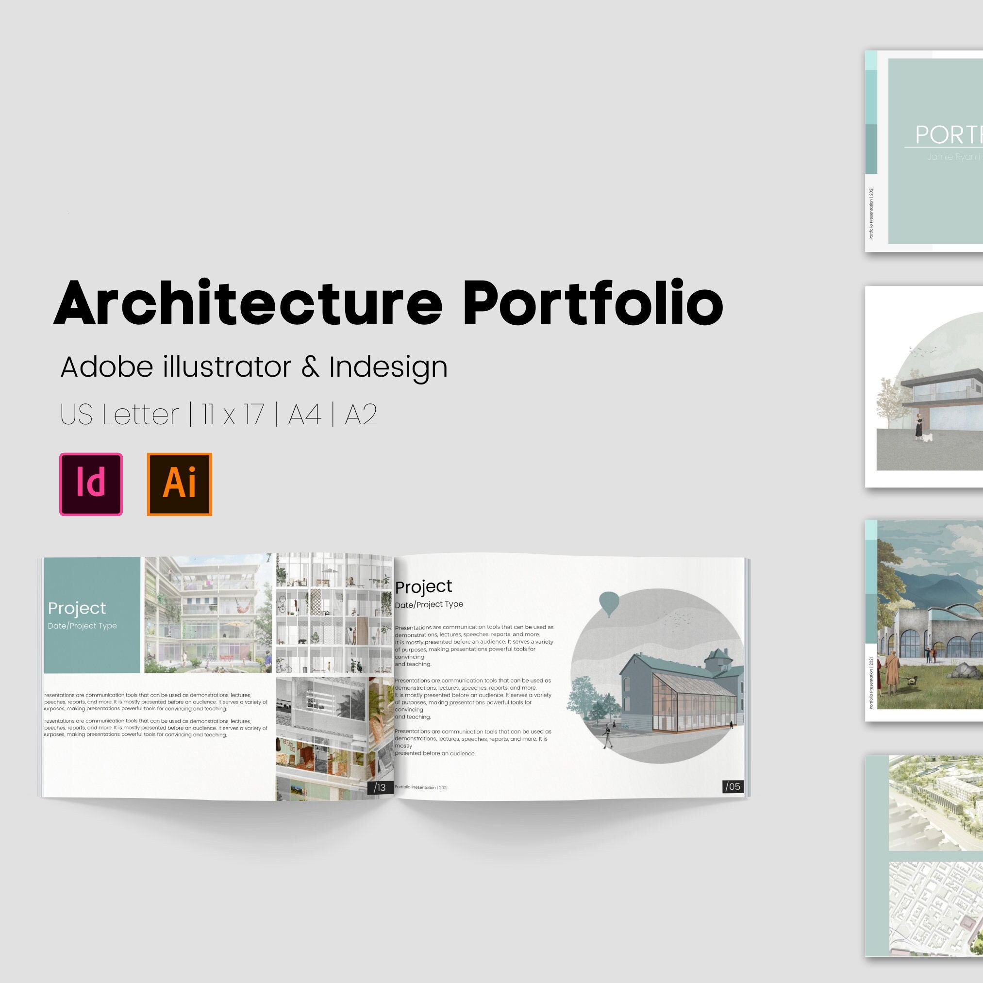983x983 pixels.
Task: Click page number /05 label
Action: coord(733,786)
